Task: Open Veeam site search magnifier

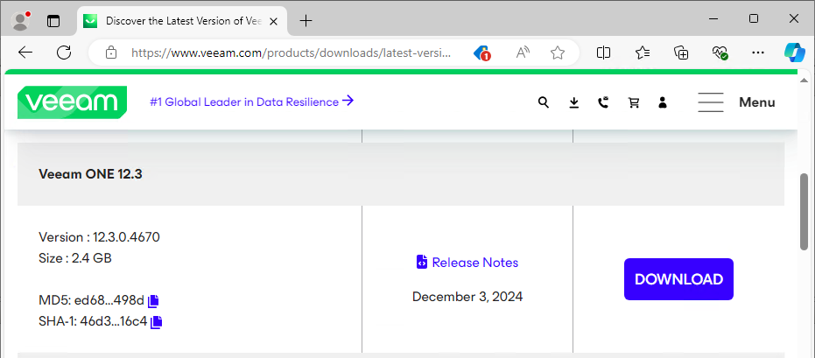Action: [x=543, y=102]
